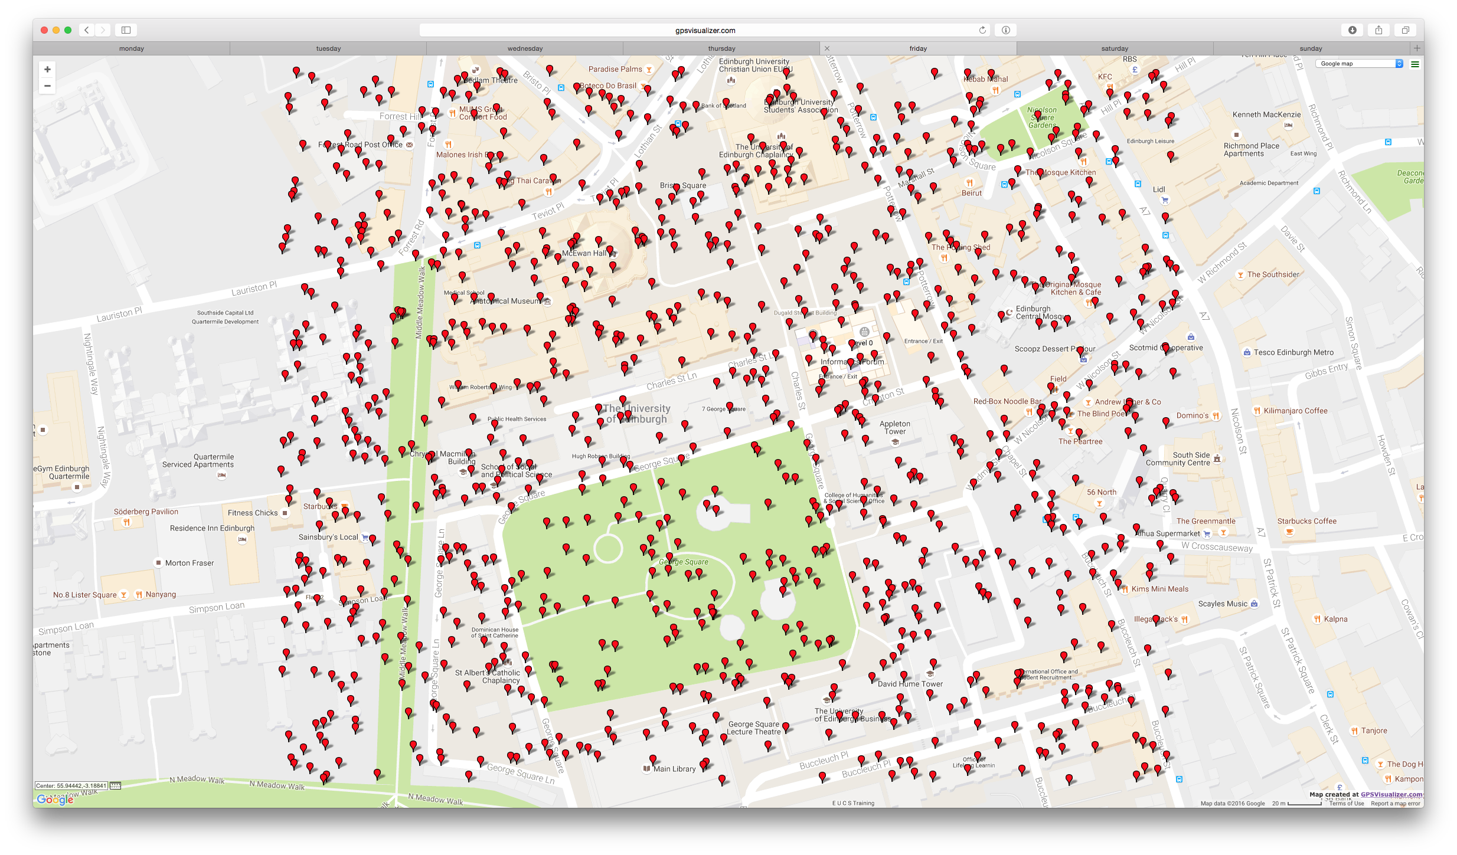
Task: Switch to the tuesday tab
Action: click(x=328, y=48)
